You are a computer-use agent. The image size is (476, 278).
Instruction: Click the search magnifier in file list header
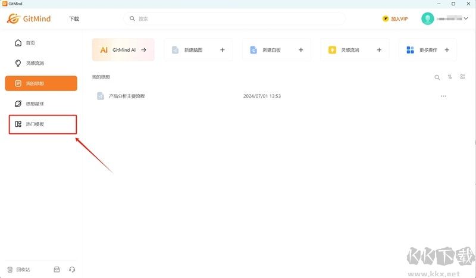point(437,77)
